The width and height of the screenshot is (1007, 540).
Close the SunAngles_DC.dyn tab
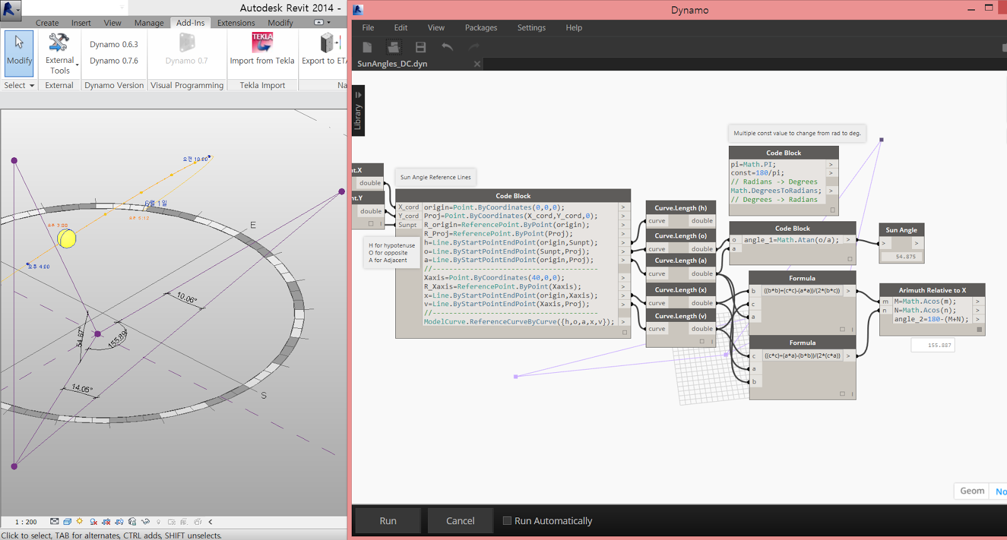[477, 64]
